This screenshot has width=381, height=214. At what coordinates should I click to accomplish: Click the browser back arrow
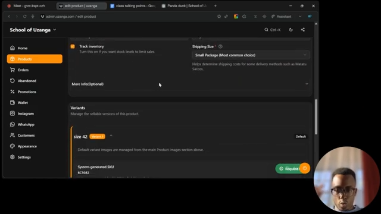click(9, 17)
